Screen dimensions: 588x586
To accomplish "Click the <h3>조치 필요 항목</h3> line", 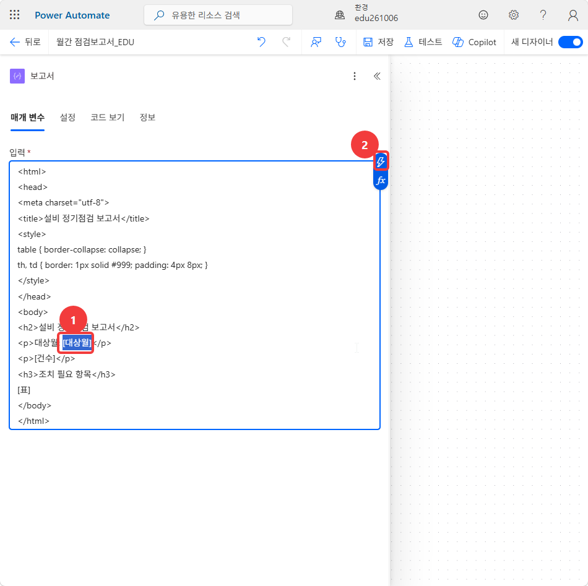I will pos(67,374).
